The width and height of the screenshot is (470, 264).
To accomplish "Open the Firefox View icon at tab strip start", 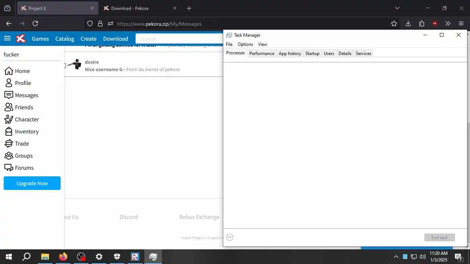I will coord(7,8).
